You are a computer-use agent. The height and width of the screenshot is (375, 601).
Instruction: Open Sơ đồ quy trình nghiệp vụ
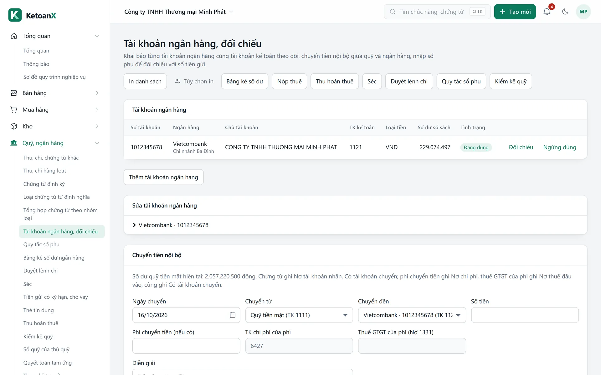point(54,77)
